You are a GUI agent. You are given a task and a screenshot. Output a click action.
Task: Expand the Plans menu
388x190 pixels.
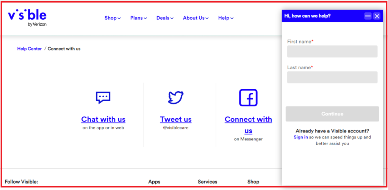139,18
